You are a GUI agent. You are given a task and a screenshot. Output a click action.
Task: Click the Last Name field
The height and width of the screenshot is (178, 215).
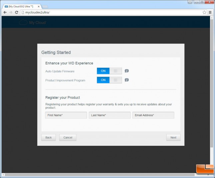pos(110,115)
